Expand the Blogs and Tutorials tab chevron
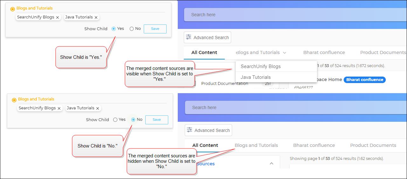Image resolution: width=407 pixels, height=179 pixels. click(x=285, y=53)
